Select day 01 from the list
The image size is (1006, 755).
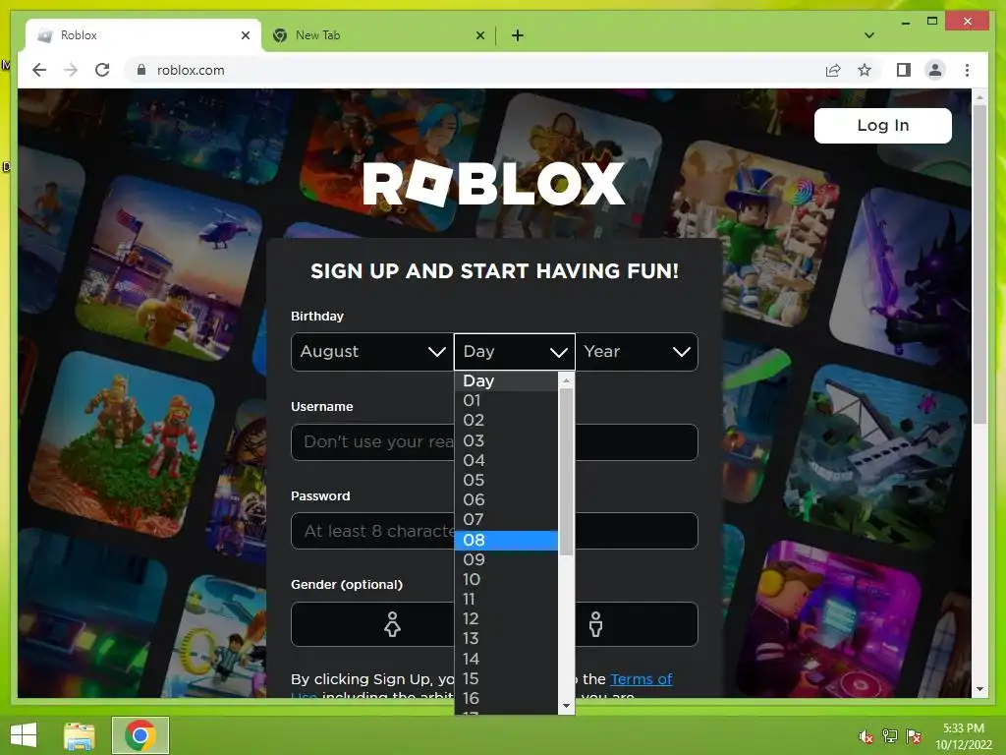(506, 401)
